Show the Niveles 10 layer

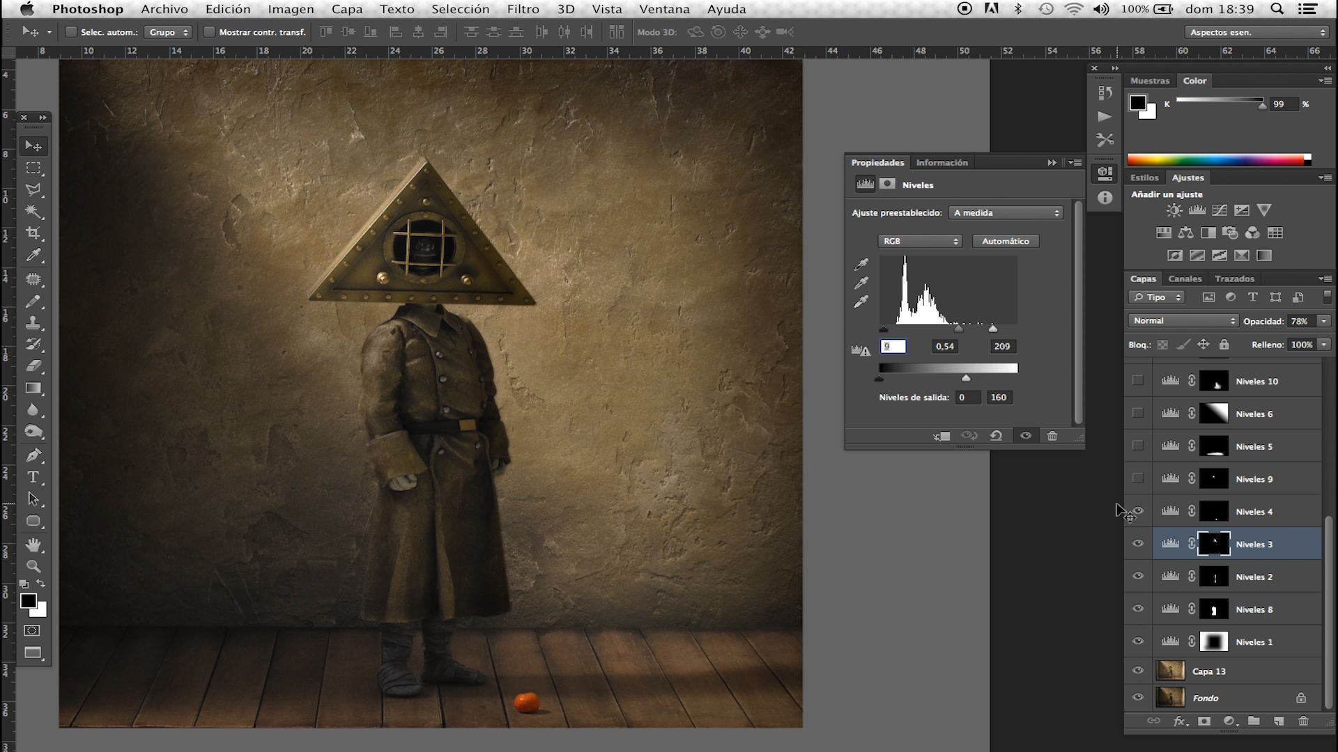1138,381
